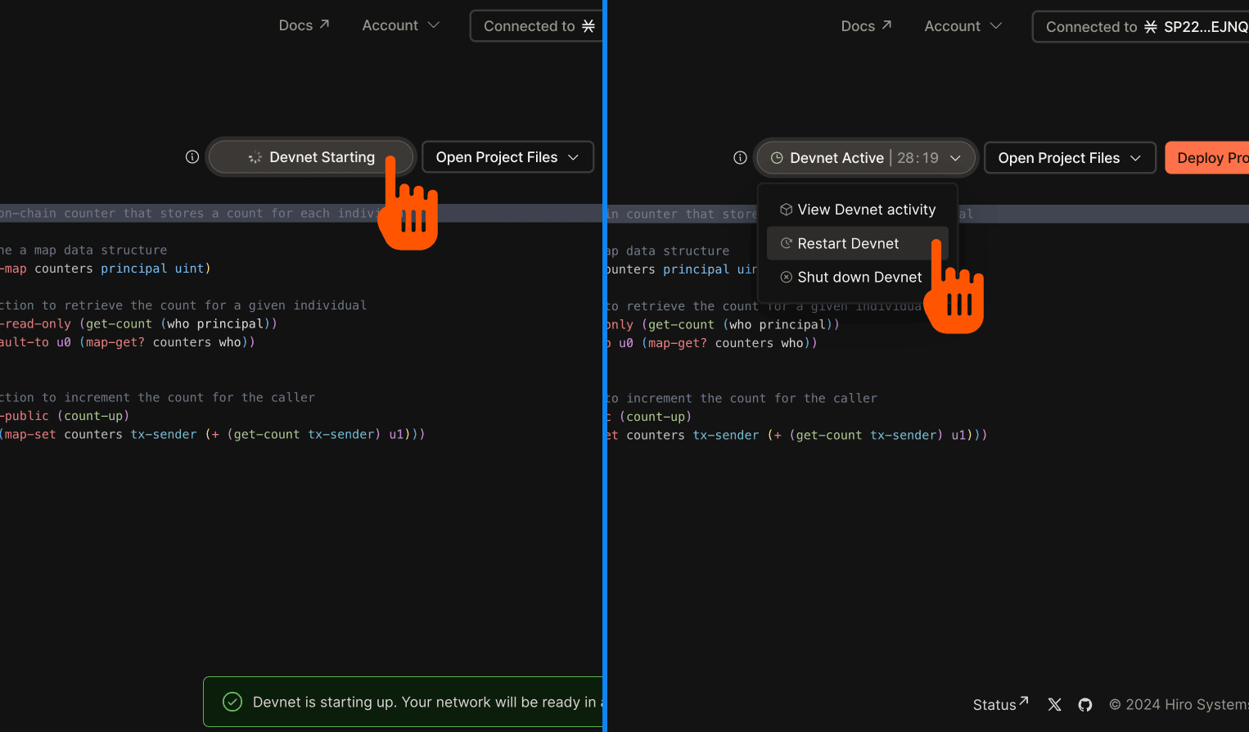Screen dimensions: 1249x732
Task: Open the left panel's Open Project Files dropdown
Action: 507,156
